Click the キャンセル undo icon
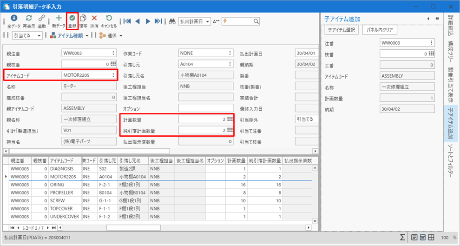This screenshot has height=246, width=460. click(x=109, y=19)
